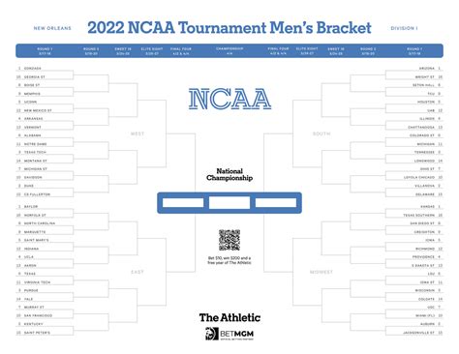Click the BetMGM lion logo
This screenshot has height=354, width=459.
pyautogui.click(x=212, y=334)
